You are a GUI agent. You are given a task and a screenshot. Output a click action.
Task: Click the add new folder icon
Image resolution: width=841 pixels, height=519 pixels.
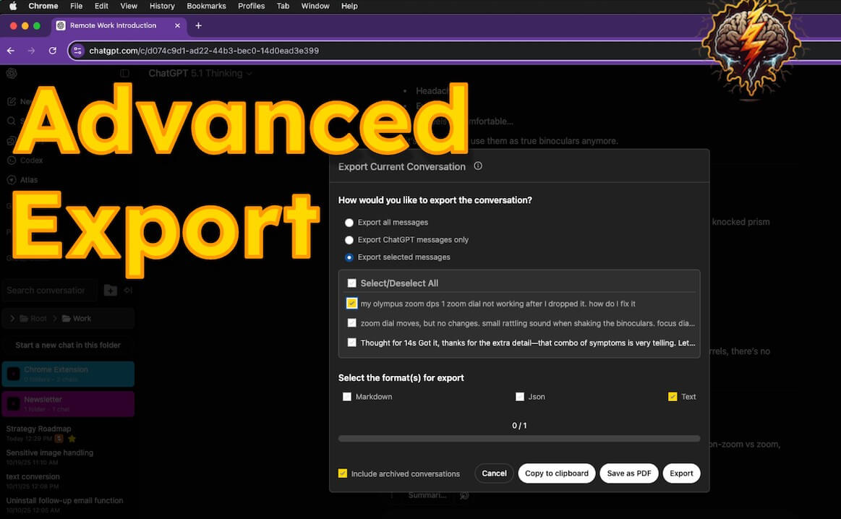(x=111, y=290)
